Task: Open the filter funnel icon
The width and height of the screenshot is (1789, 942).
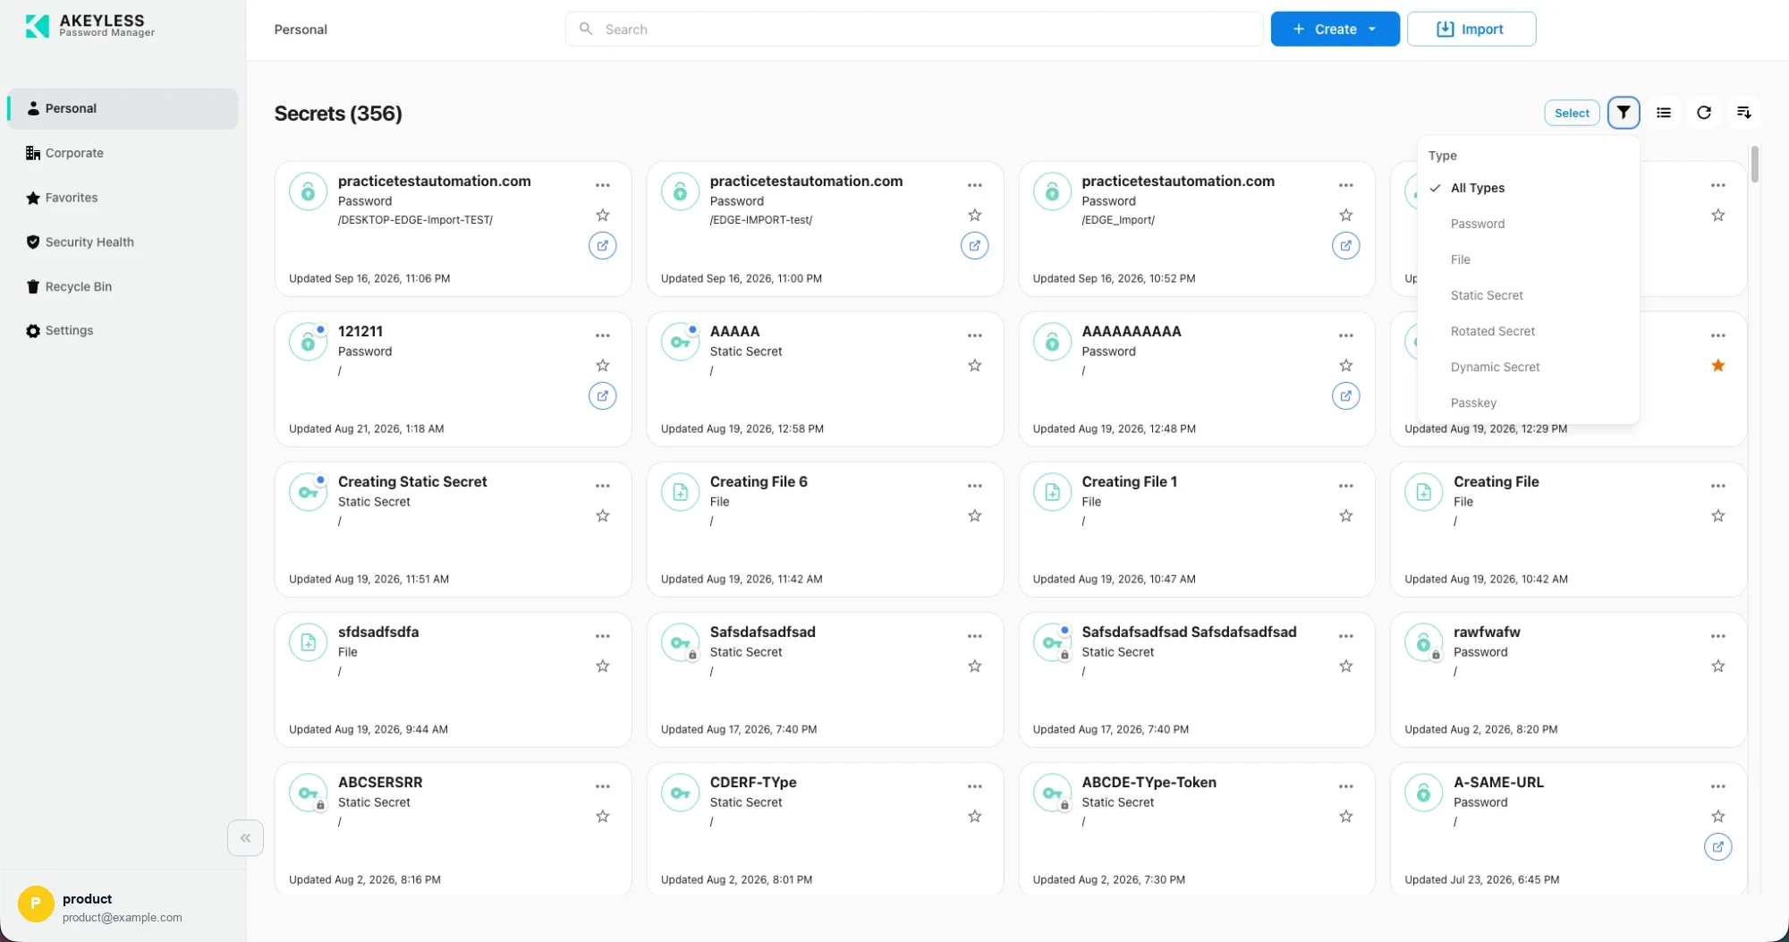Action: (1623, 113)
